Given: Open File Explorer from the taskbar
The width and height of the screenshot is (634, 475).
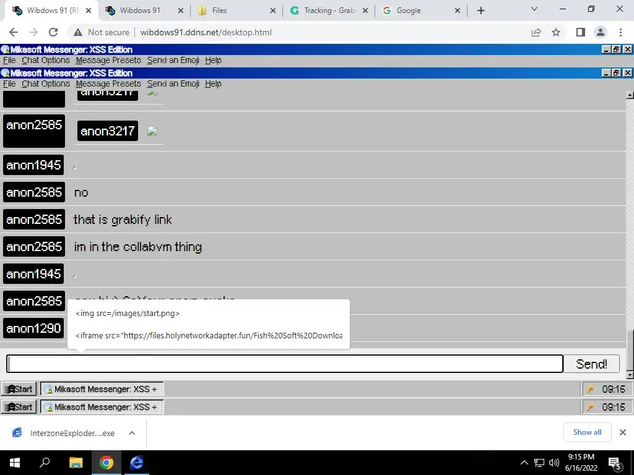Looking at the screenshot, I should pos(76,463).
